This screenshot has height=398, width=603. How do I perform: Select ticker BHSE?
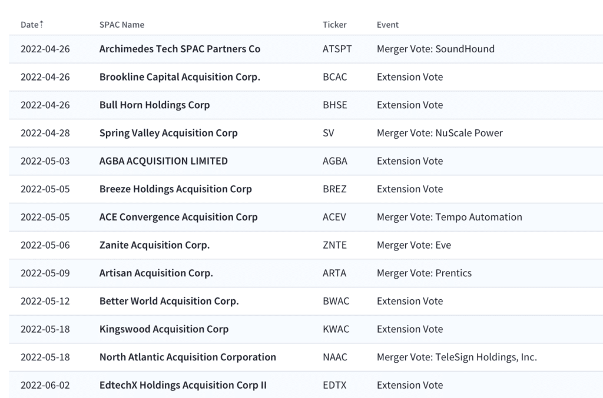coord(335,105)
